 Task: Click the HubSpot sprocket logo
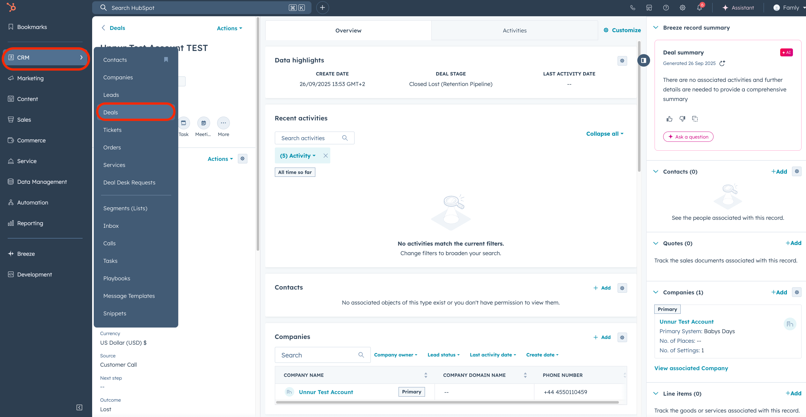[11, 7]
